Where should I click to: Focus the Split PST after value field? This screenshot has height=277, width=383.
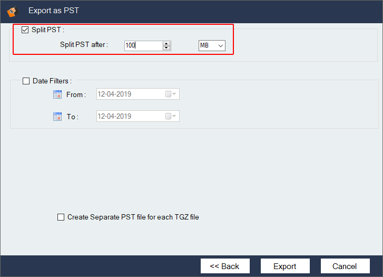(143, 46)
